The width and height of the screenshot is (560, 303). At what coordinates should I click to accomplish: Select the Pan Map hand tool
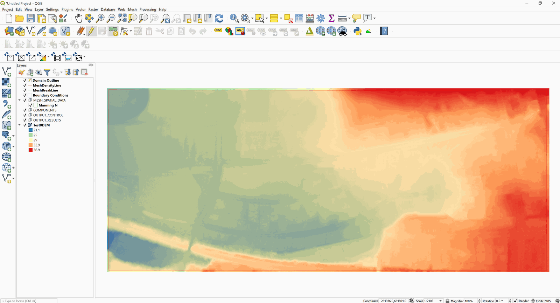coord(79,18)
